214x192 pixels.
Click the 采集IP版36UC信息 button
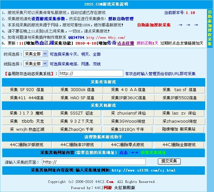128,98
